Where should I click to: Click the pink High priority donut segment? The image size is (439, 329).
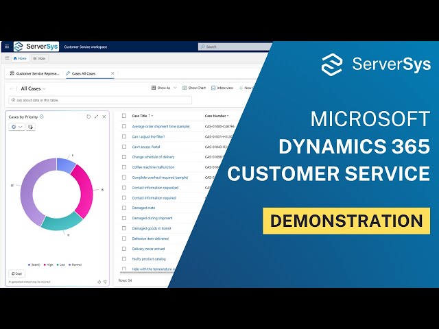click(x=85, y=191)
